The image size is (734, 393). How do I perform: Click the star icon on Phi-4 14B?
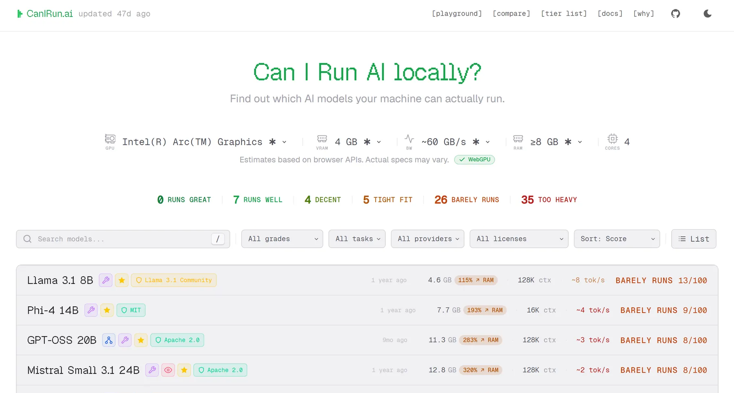point(107,310)
